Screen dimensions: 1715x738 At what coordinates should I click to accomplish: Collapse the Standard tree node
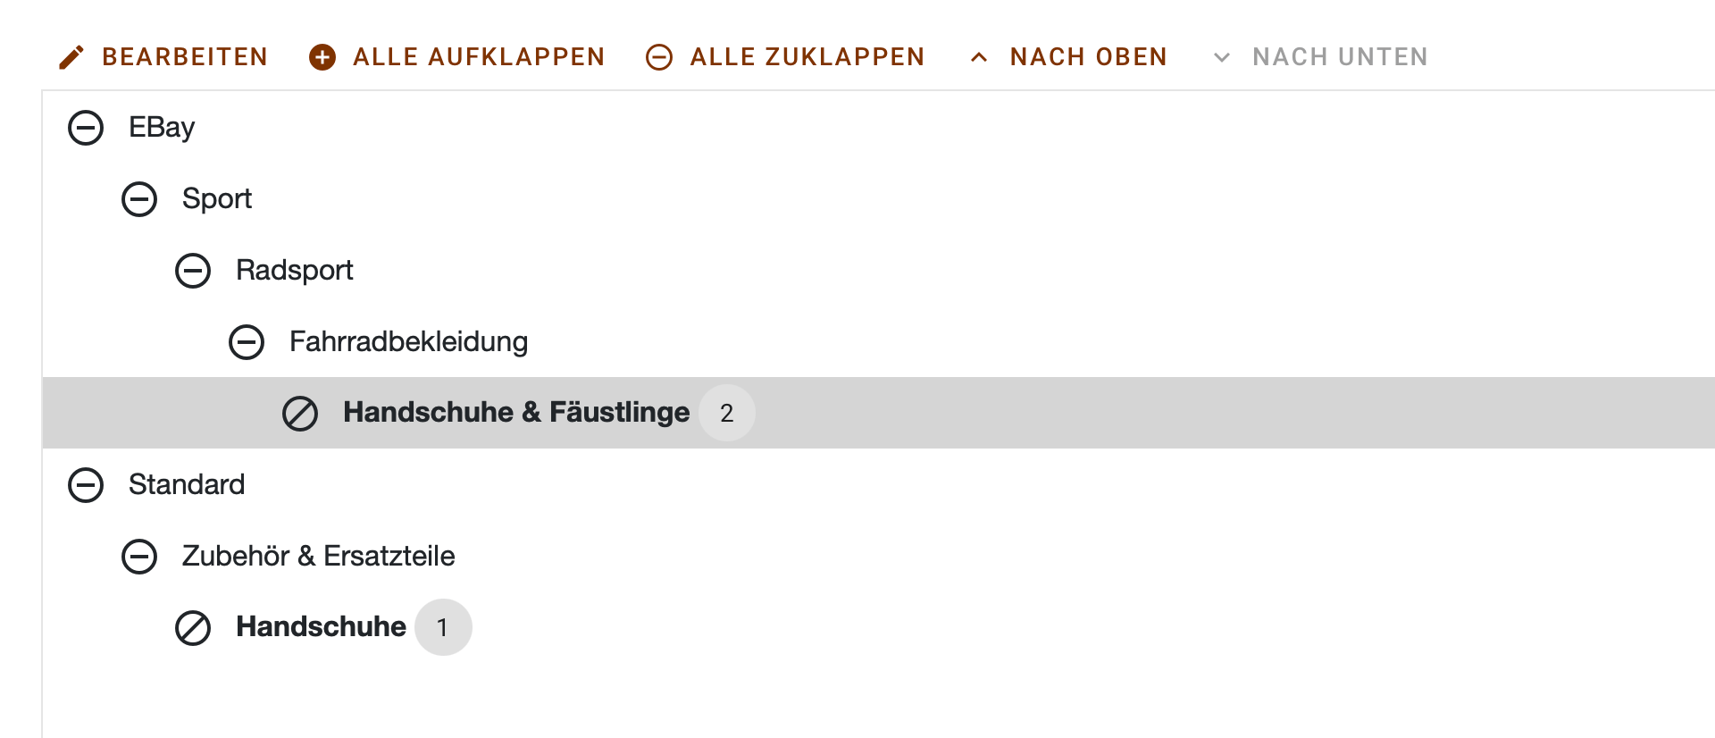click(x=86, y=485)
